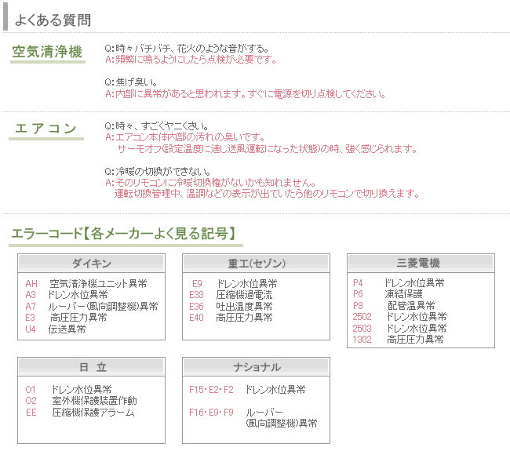This screenshot has width=510, height=462.
Task: Click the 焦げ臭い question text
Action: 132,82
